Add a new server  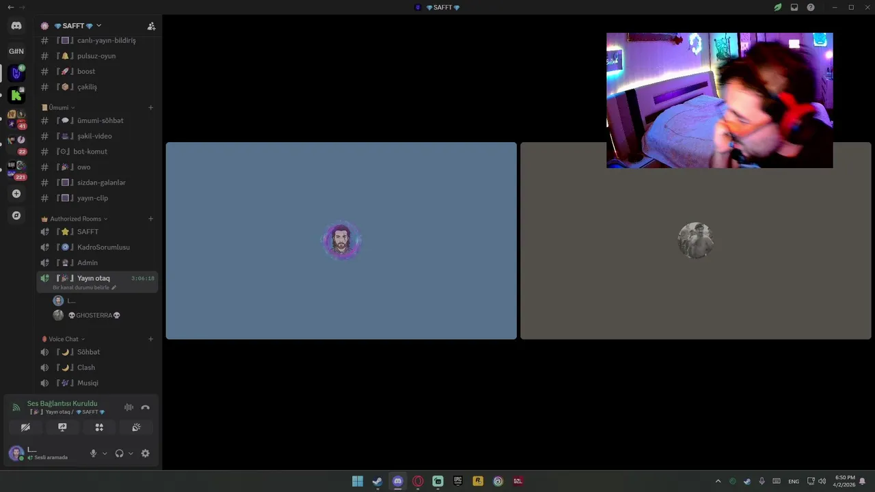click(x=16, y=193)
